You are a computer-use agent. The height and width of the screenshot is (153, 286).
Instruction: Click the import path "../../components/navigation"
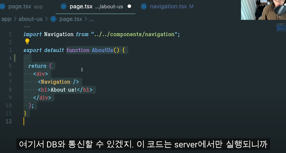coord(134,34)
